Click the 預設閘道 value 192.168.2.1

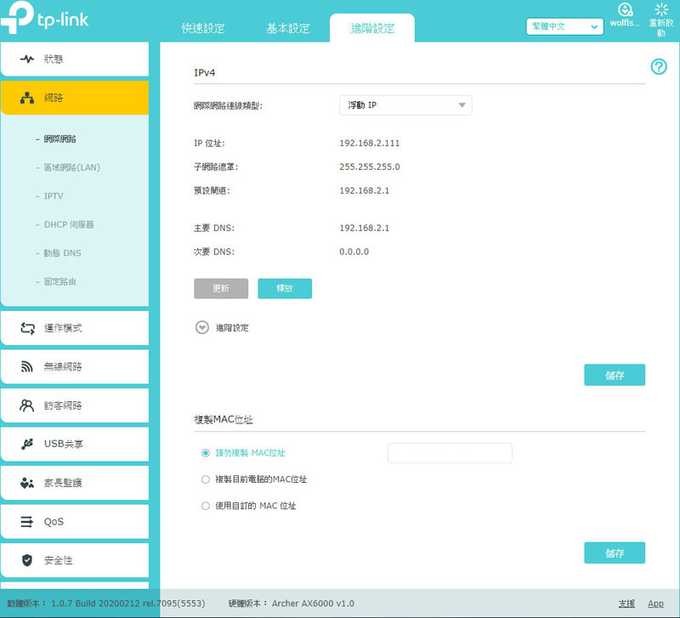pyautogui.click(x=365, y=190)
